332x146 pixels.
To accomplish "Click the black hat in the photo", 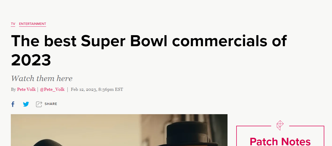I will pos(188,134).
